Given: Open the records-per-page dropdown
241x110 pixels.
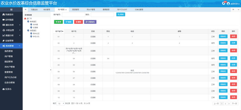Looking at the screenshot, I should [61, 104].
